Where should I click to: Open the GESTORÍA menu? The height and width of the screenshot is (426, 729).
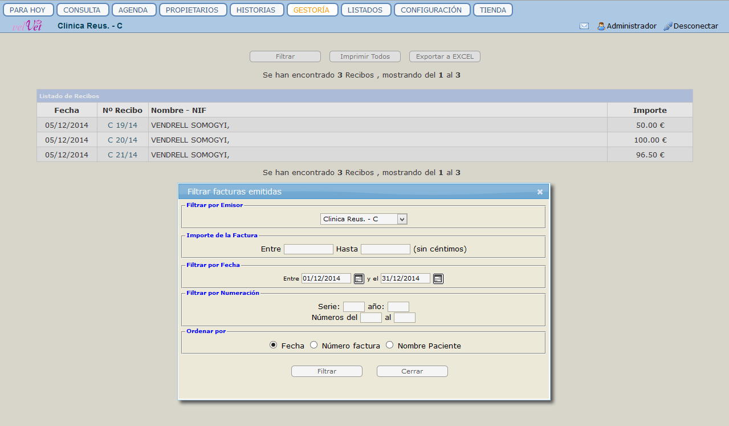click(x=312, y=10)
